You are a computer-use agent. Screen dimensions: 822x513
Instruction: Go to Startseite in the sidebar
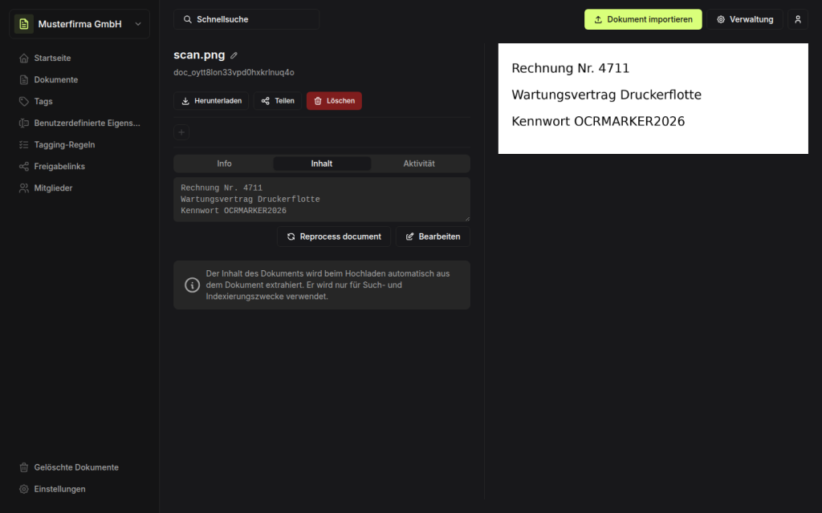pos(79,58)
